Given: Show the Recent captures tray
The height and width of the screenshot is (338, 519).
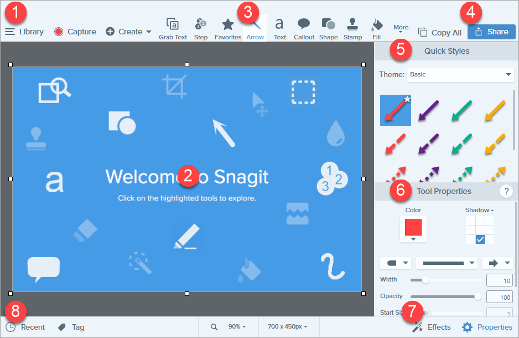Looking at the screenshot, I should pos(25,327).
